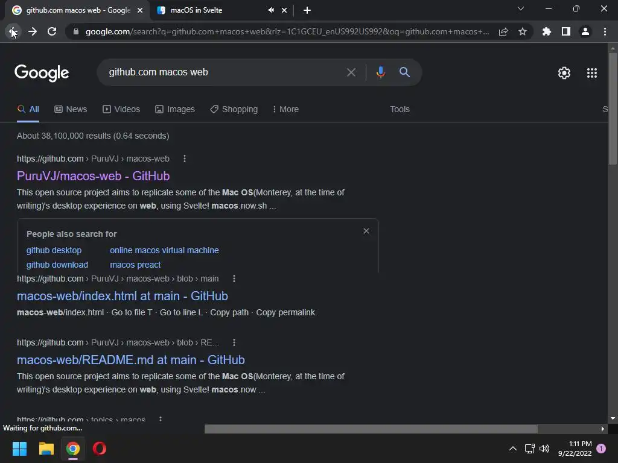The width and height of the screenshot is (618, 463).
Task: Search for github desktop suggestion
Action: coord(54,250)
